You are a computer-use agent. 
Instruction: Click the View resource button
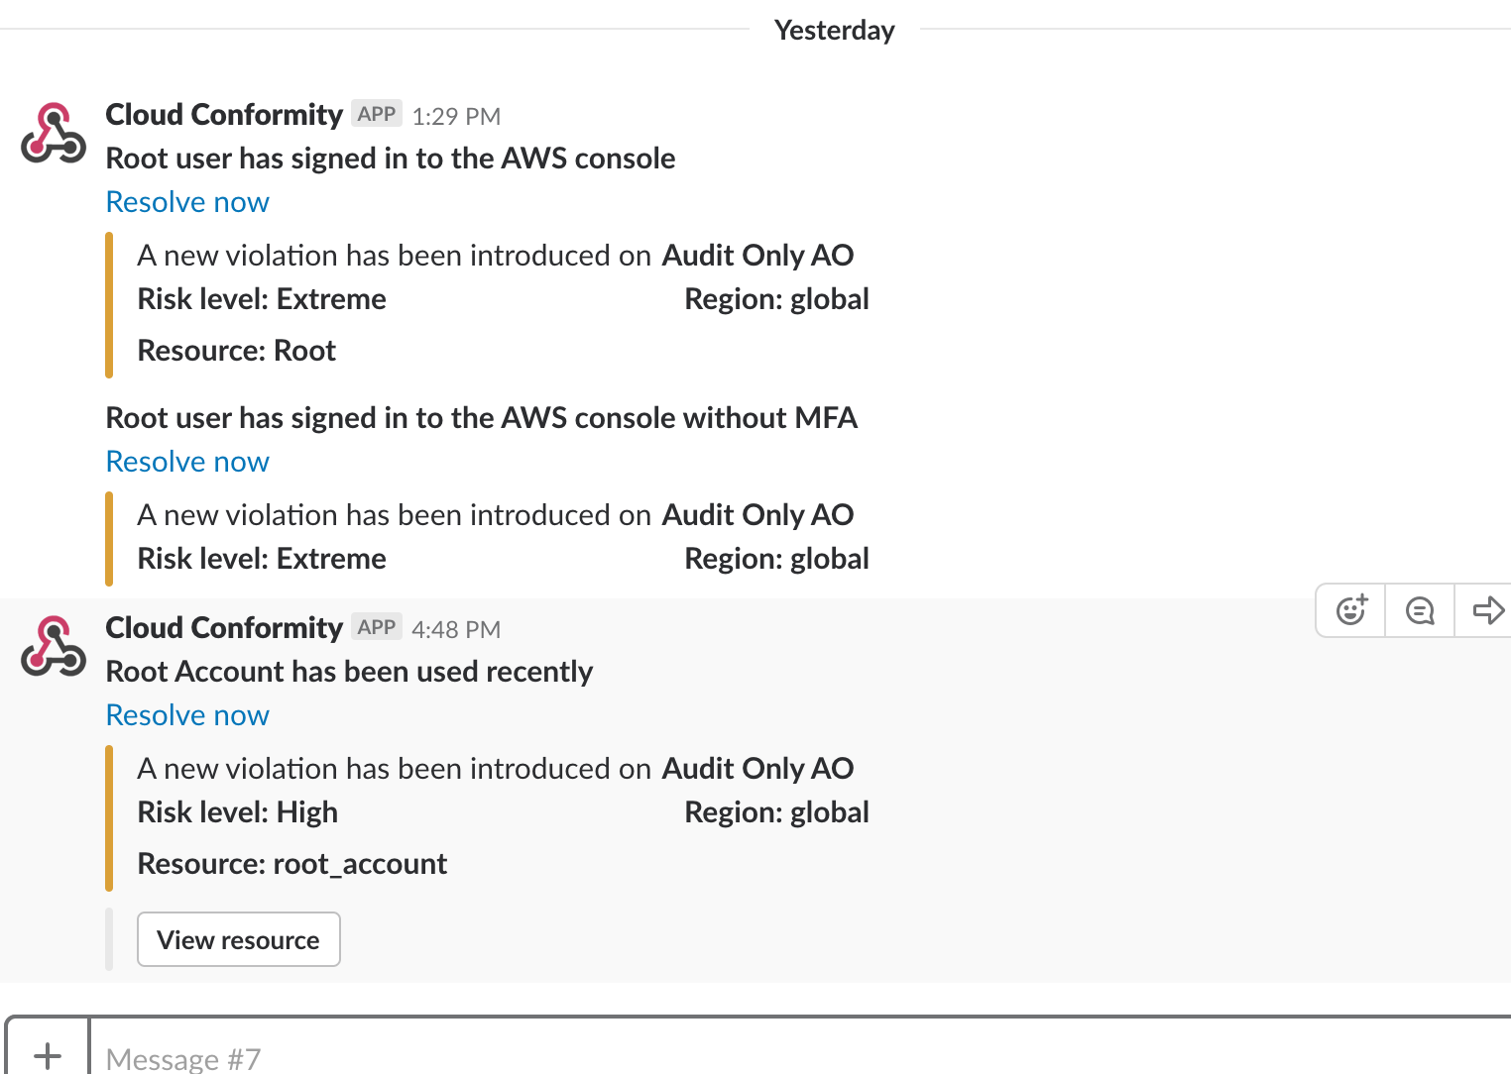click(x=238, y=939)
